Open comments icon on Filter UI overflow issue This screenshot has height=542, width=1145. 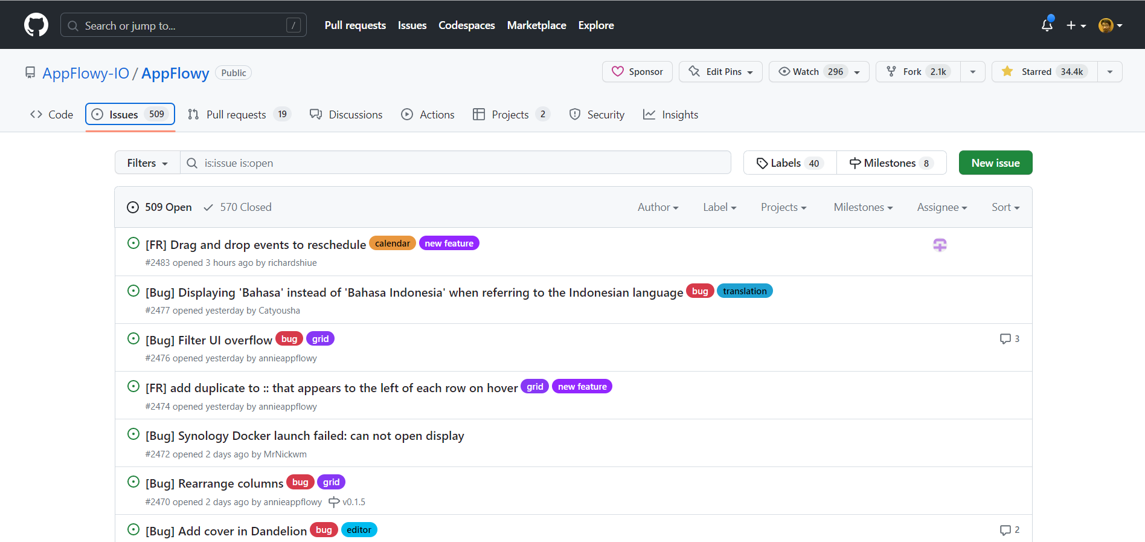(1009, 339)
